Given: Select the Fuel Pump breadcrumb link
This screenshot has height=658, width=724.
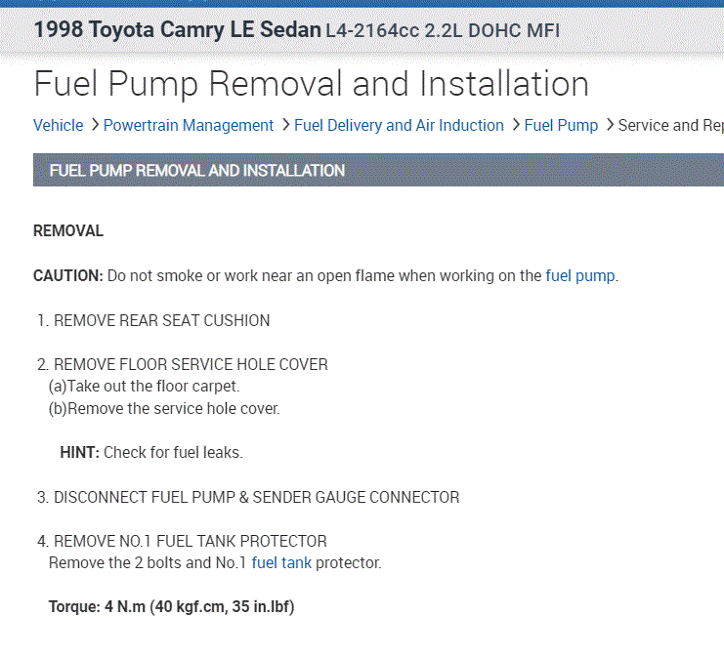Looking at the screenshot, I should pyautogui.click(x=561, y=125).
